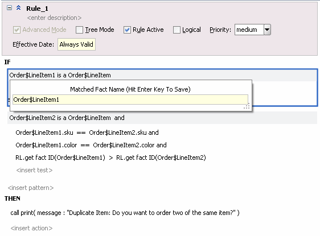Click the Priority label
Image resolution: width=320 pixels, height=236 pixels.
point(220,30)
